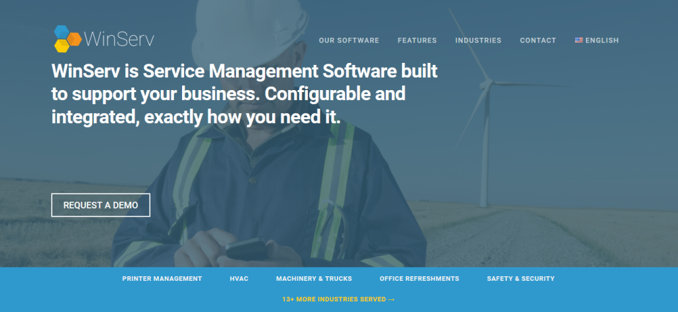Open the Safety & Security link
The width and height of the screenshot is (678, 312).
(520, 279)
